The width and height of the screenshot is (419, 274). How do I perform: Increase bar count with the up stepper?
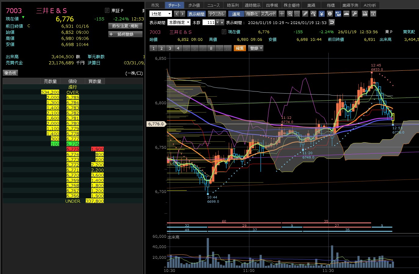click(x=222, y=22)
